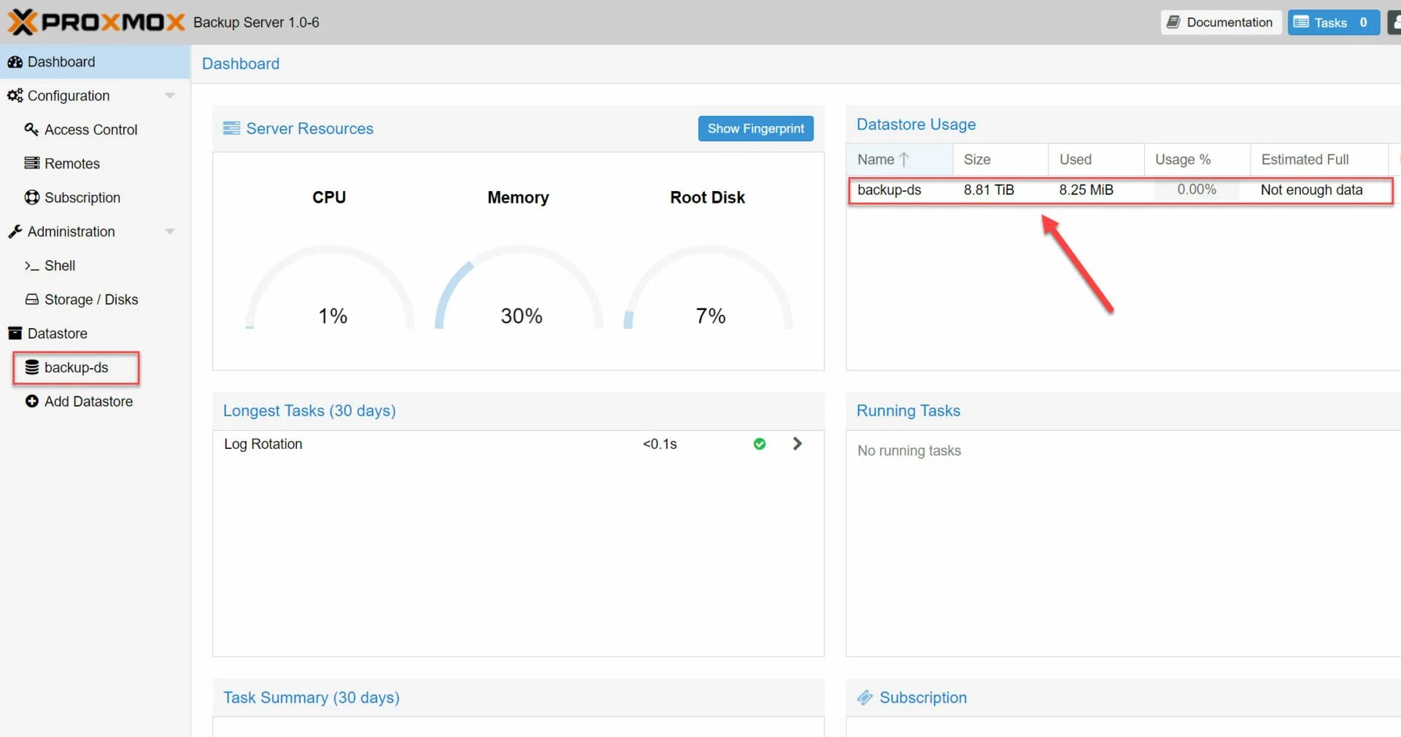This screenshot has width=1401, height=737.
Task: Click the Longest Tasks (30 days) title
Action: pos(309,411)
